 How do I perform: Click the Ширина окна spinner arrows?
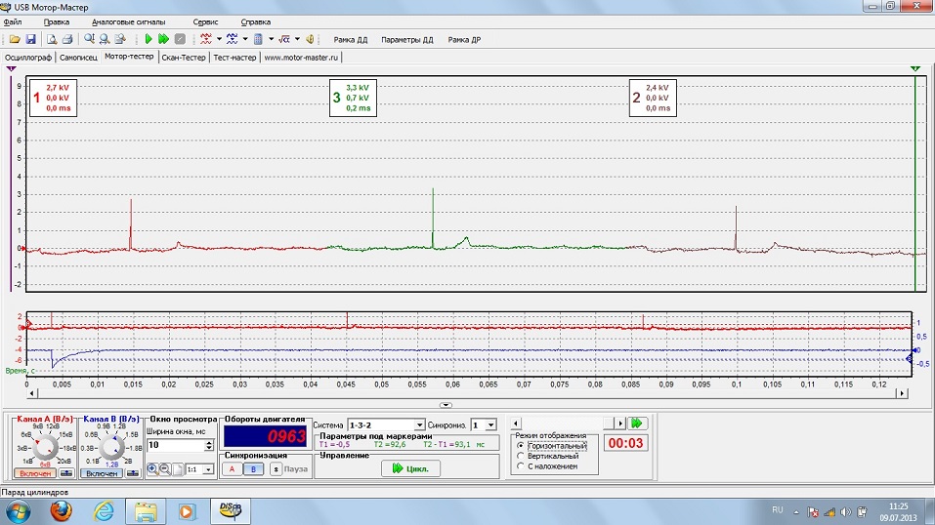tap(209, 445)
